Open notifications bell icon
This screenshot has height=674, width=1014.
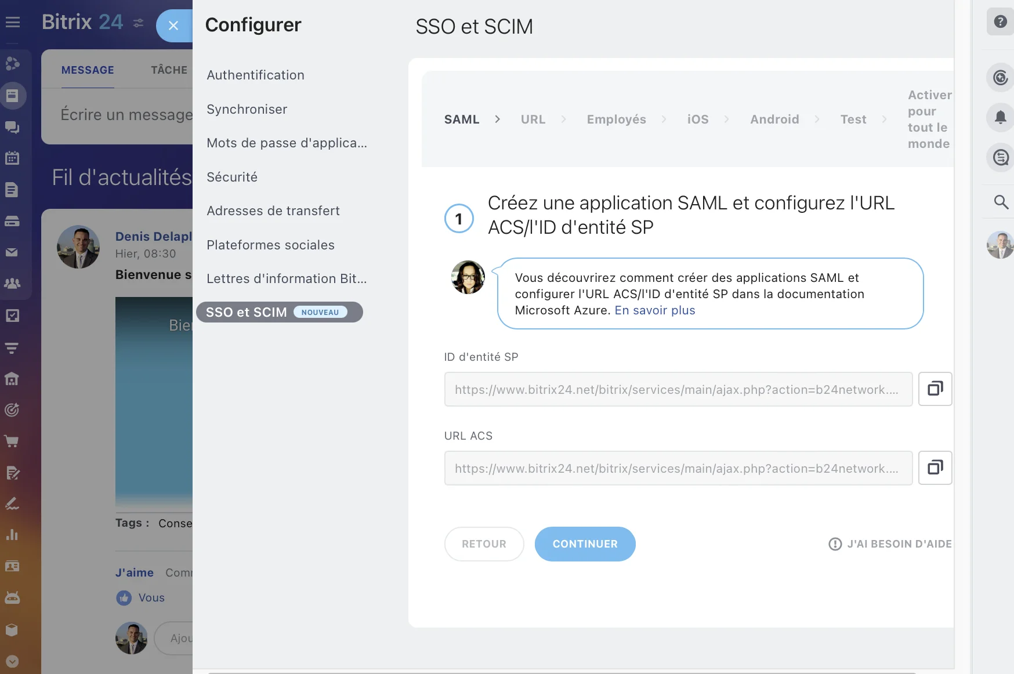1000,117
